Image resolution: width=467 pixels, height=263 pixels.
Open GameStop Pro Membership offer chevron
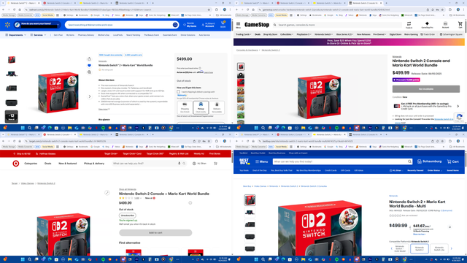click(458, 106)
